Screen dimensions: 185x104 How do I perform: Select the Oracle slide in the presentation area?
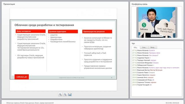[63, 49]
